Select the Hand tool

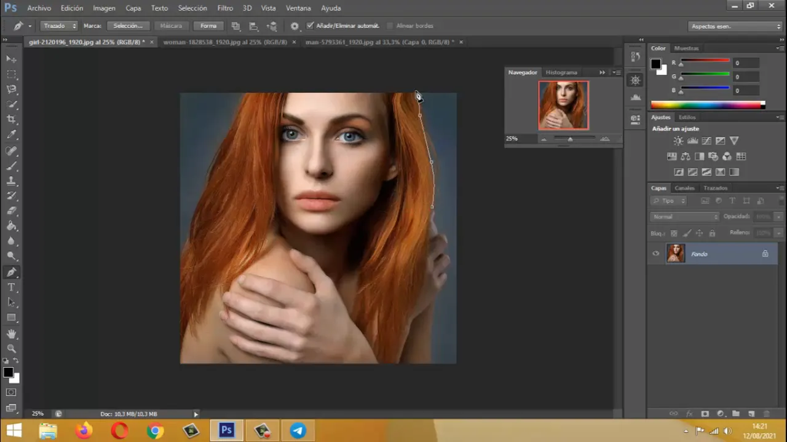click(x=11, y=333)
